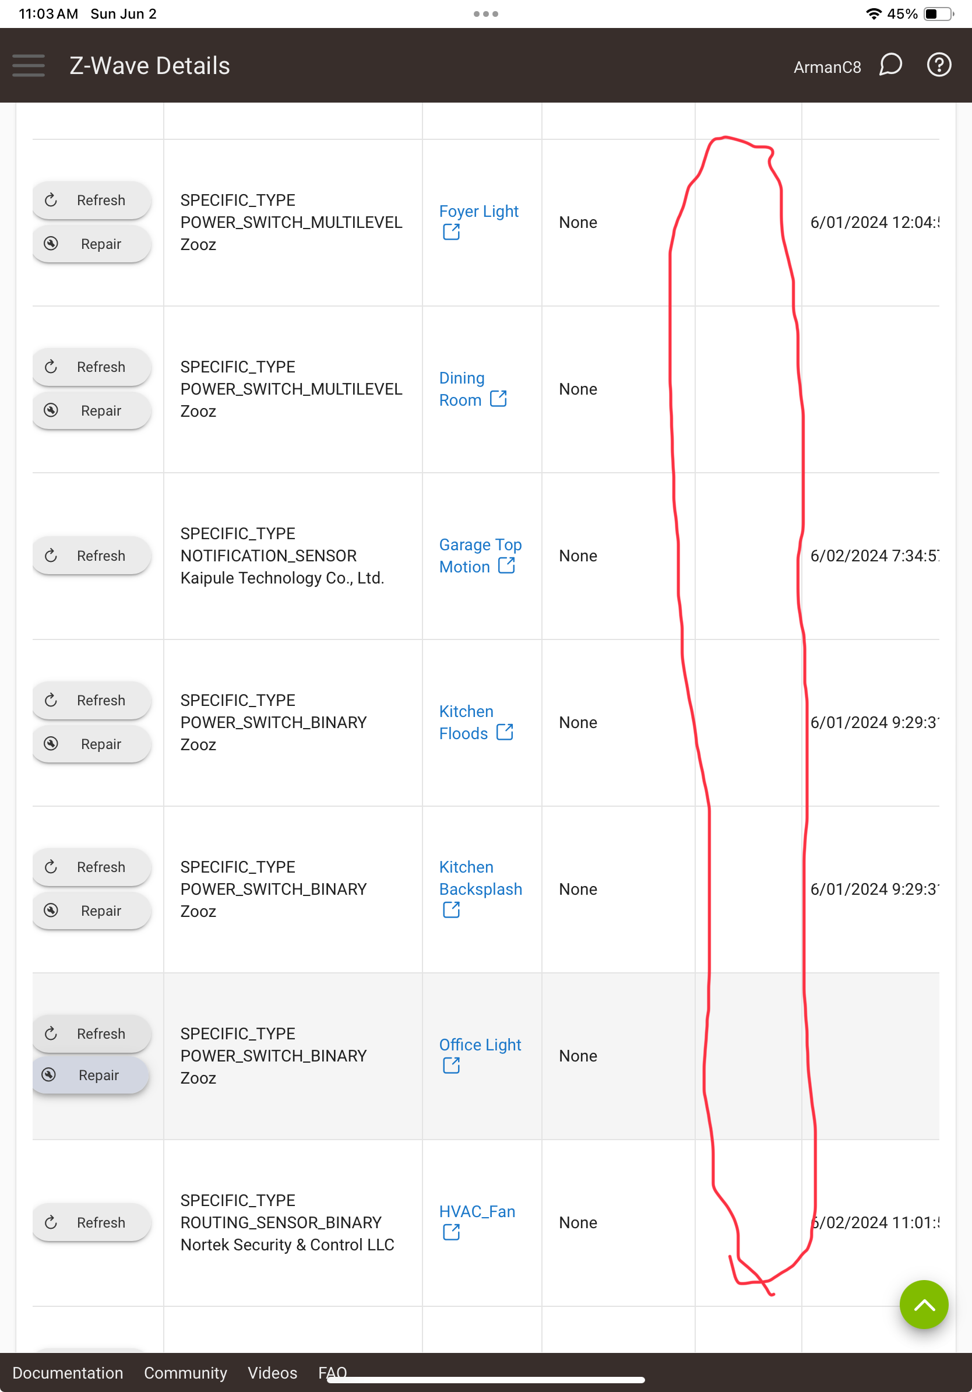Go to Documentation in the footer
Viewport: 972px width, 1392px height.
(x=68, y=1373)
